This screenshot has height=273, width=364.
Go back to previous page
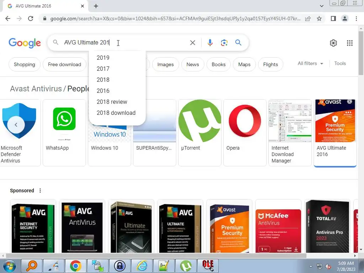8,18
